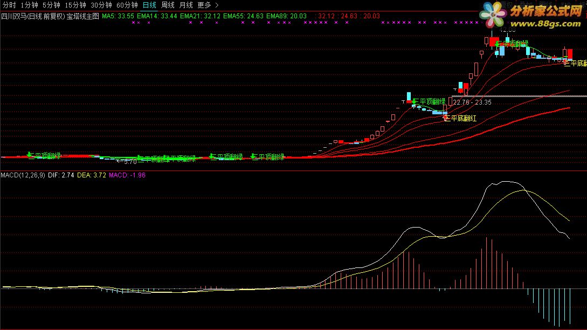The width and height of the screenshot is (587, 330).
Task: Click the 四川双马(日线.前复权) 宝塔线主图 title
Action: coord(50,16)
